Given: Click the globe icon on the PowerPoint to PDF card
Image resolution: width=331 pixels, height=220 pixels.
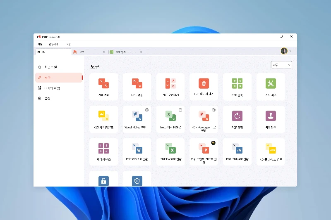Looking at the screenshot, I should 213,110.
